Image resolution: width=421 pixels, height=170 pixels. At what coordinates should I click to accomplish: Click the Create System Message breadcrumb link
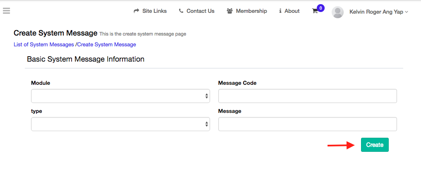click(x=106, y=44)
